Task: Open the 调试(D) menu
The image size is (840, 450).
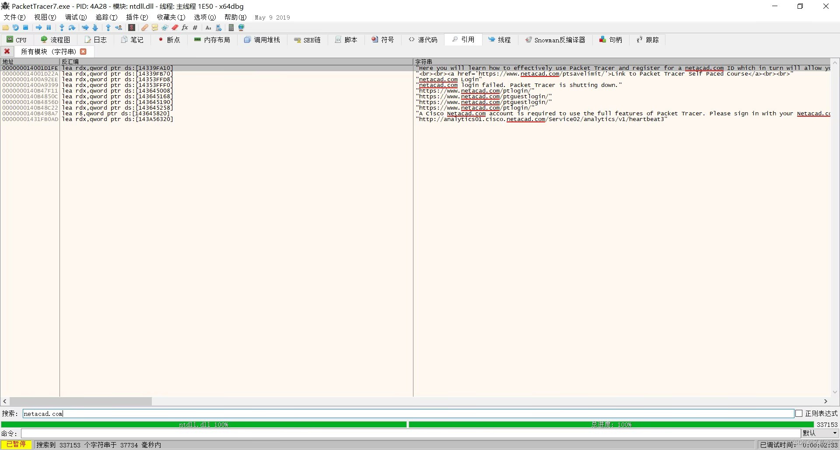Action: [76, 17]
